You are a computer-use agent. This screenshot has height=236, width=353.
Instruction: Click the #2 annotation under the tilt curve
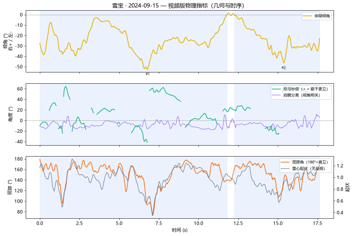click(284, 67)
